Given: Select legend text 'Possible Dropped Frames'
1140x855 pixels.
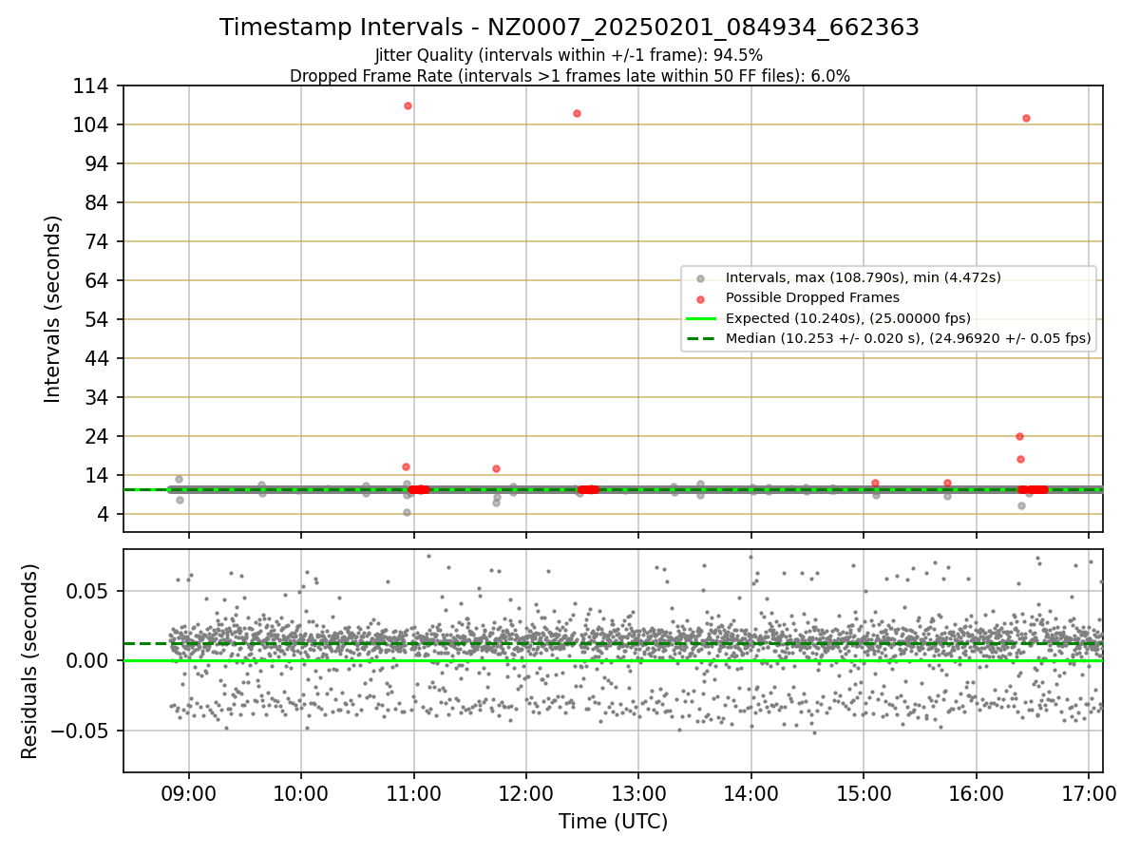Looking at the screenshot, I should point(812,297).
